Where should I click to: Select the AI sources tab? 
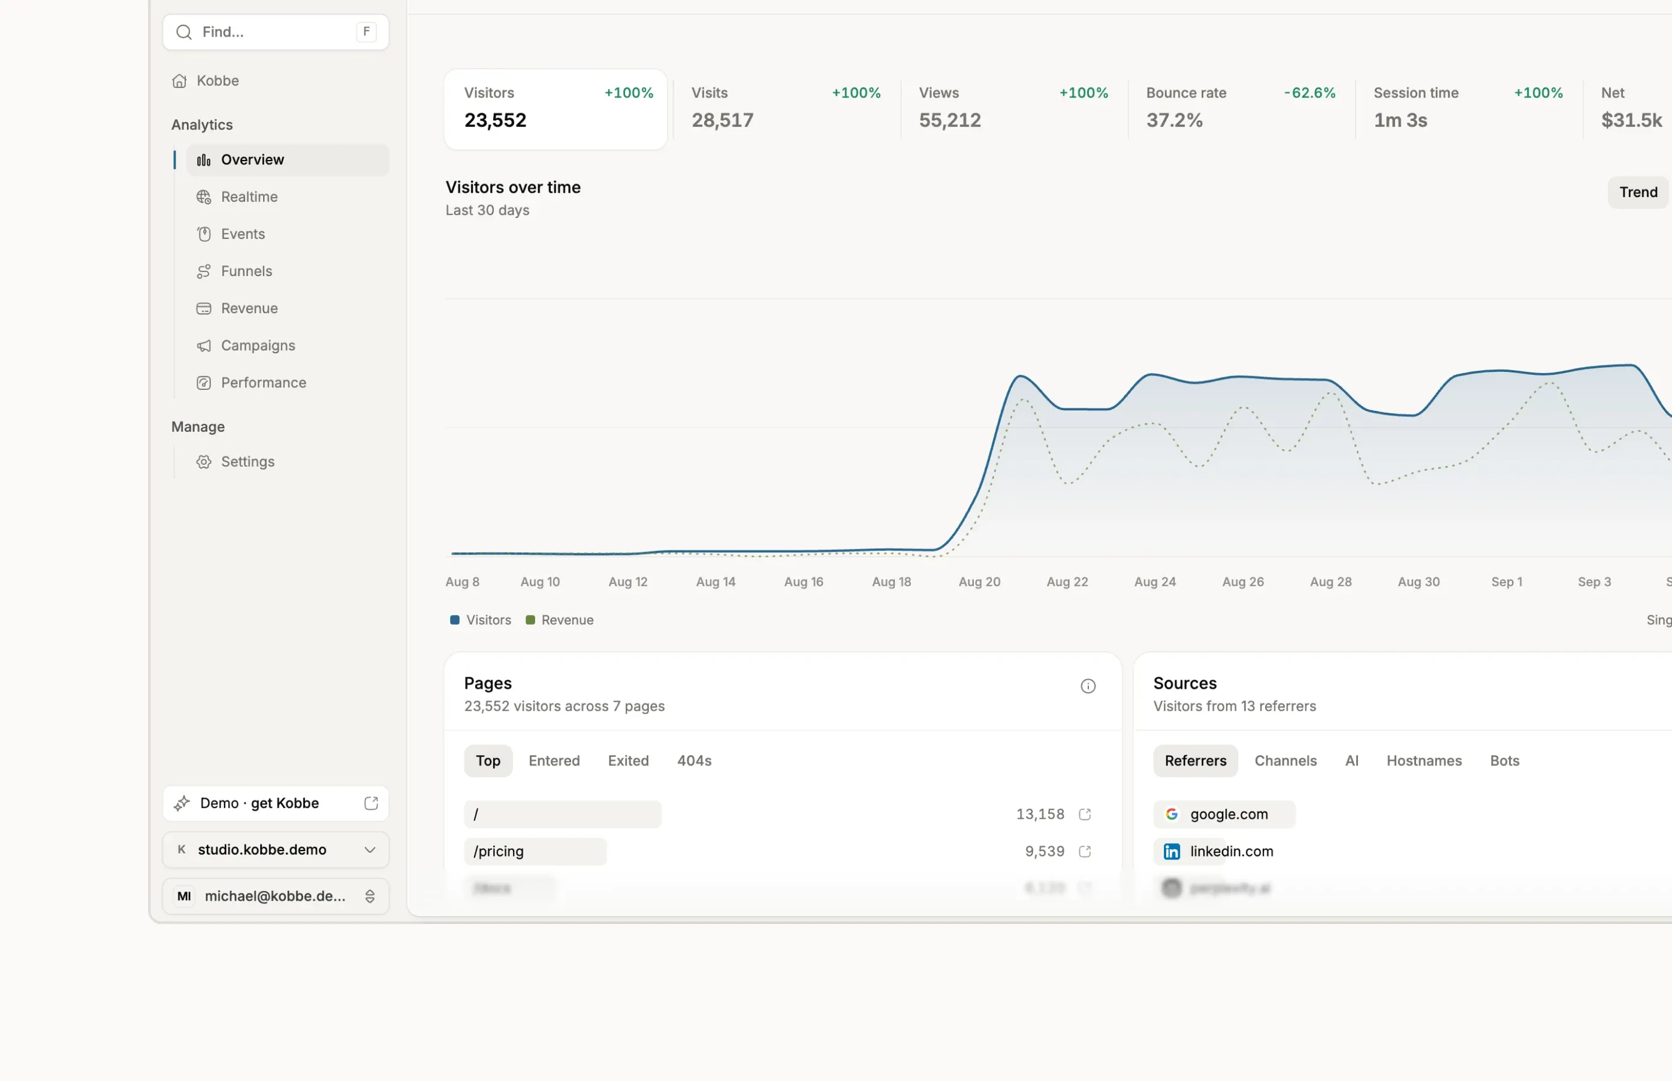point(1352,761)
